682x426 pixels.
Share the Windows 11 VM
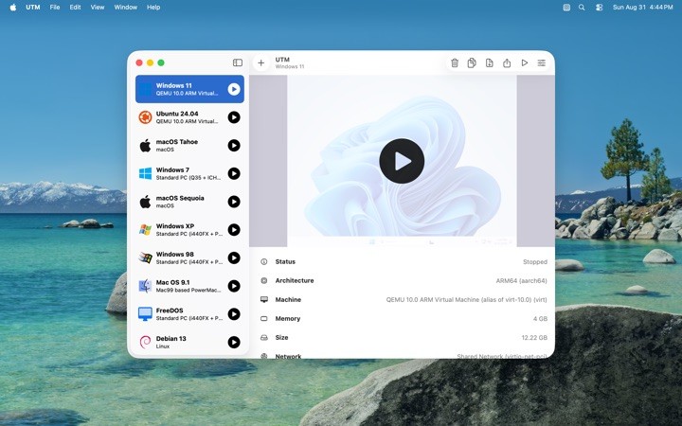507,63
